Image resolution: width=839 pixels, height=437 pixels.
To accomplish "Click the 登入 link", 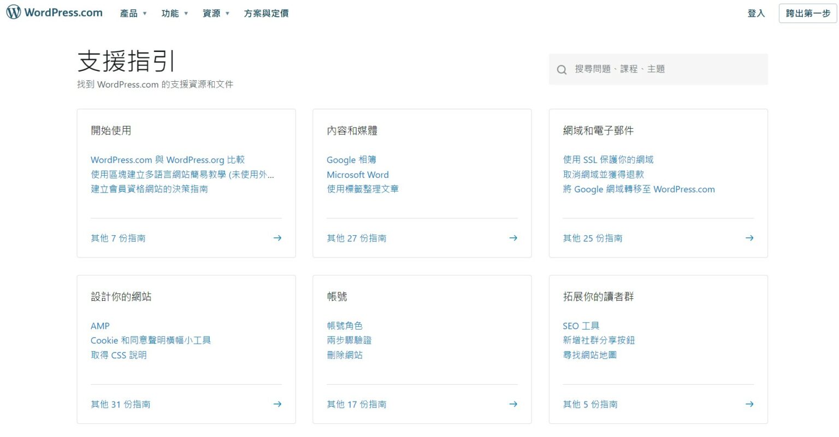I will click(x=756, y=14).
